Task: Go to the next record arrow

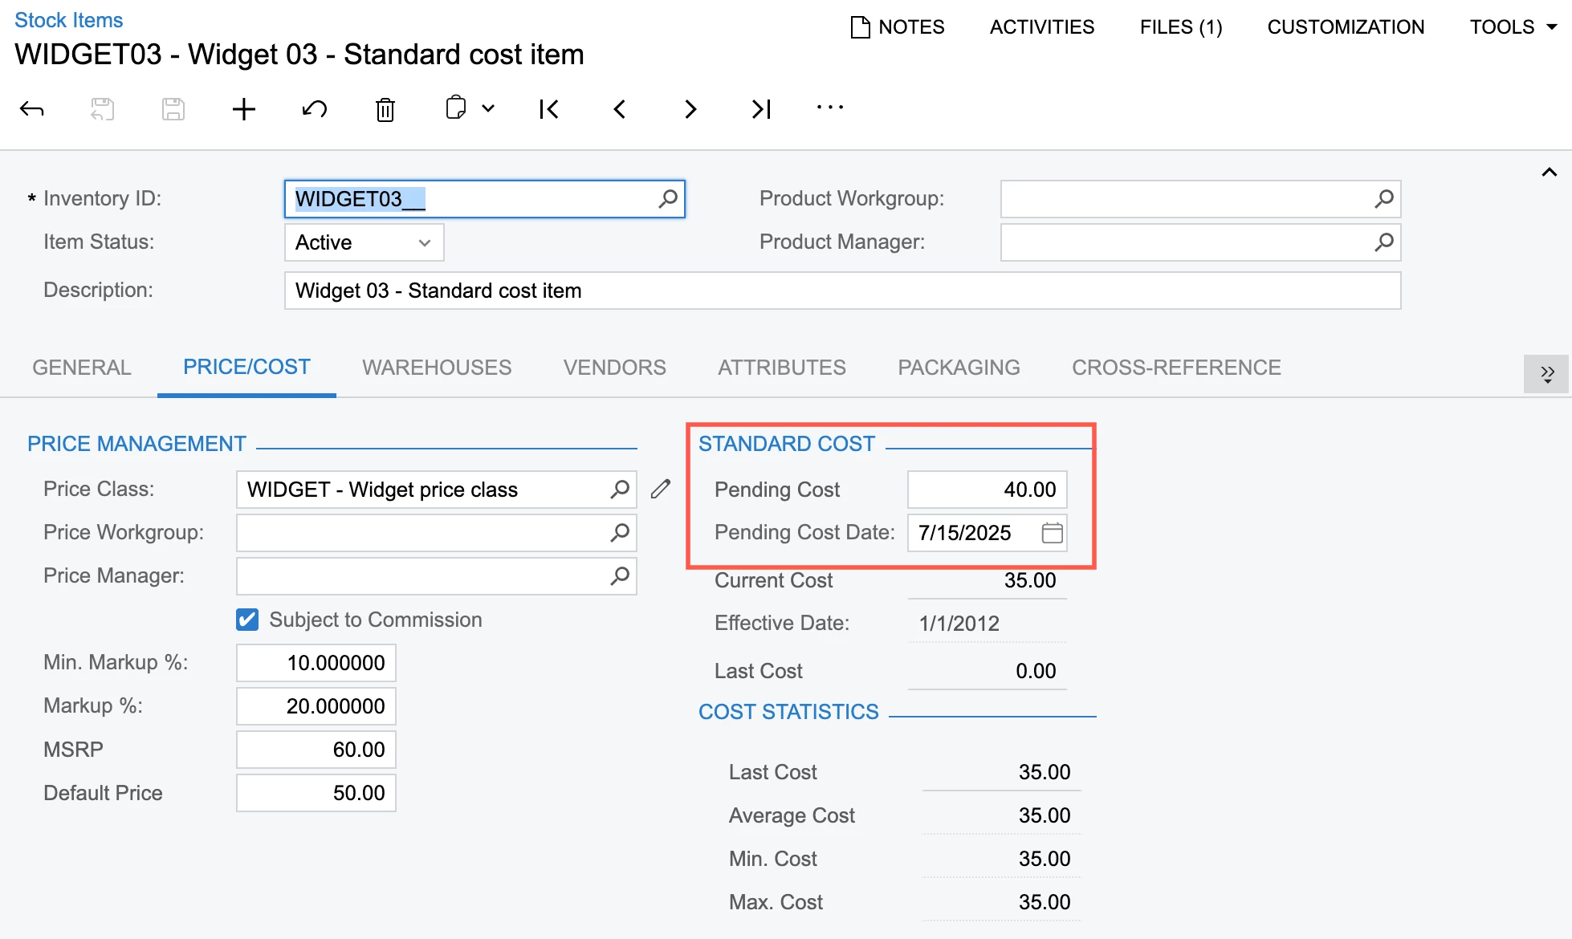Action: 690,109
